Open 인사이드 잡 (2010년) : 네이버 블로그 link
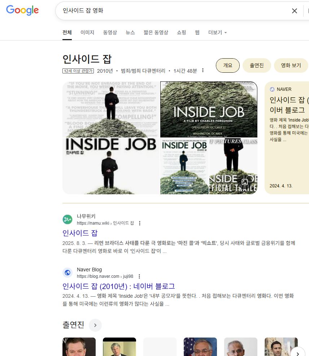 119,286
